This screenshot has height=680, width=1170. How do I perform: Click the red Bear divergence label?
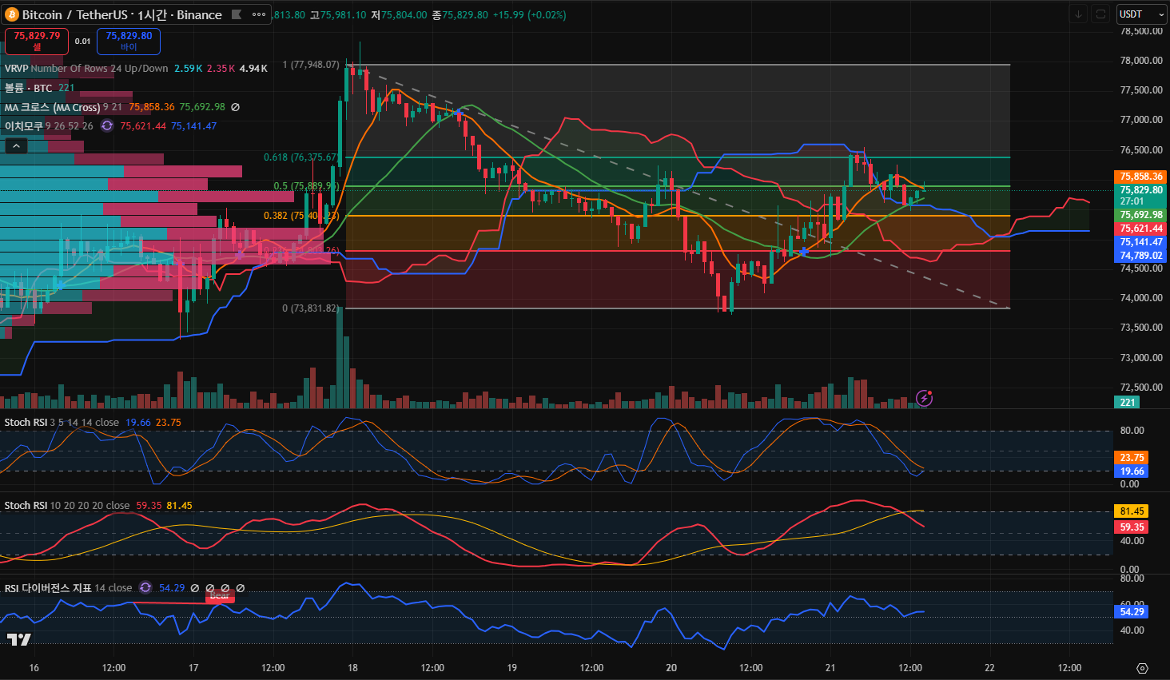click(220, 596)
